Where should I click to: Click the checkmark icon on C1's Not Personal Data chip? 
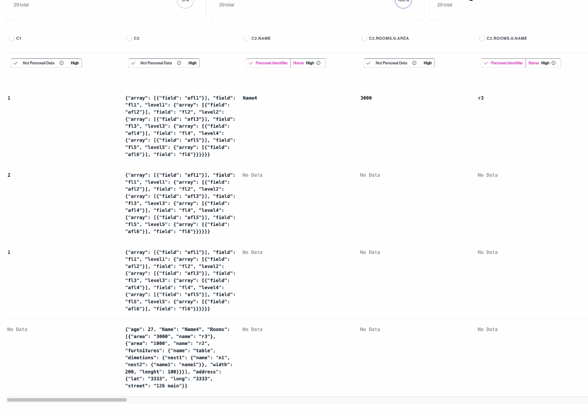point(16,63)
